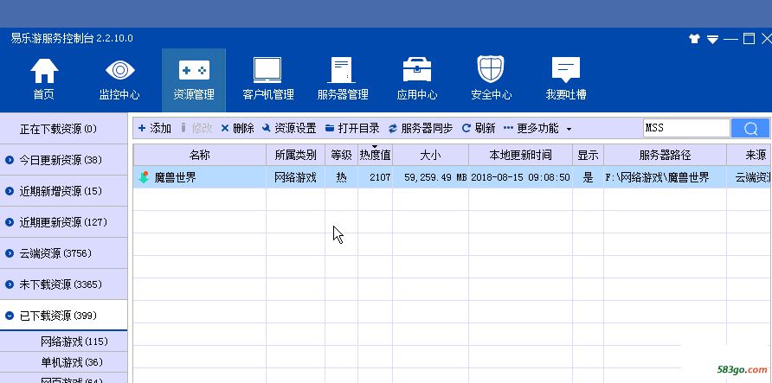The height and width of the screenshot is (383, 772).
Task: Click the 来源 column header
Action: pyautogui.click(x=749, y=156)
